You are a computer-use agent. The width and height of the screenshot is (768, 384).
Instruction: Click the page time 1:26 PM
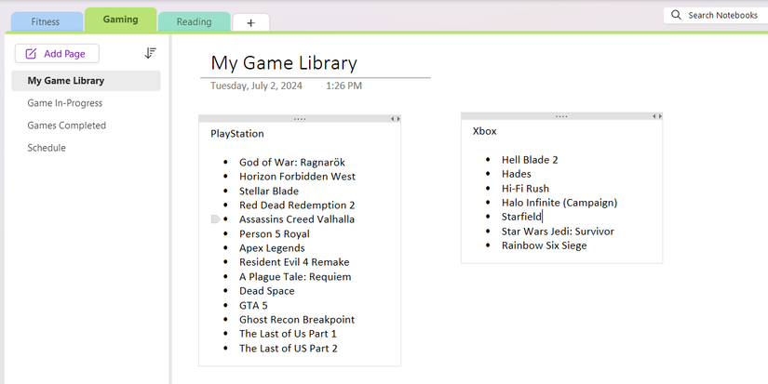pos(344,86)
